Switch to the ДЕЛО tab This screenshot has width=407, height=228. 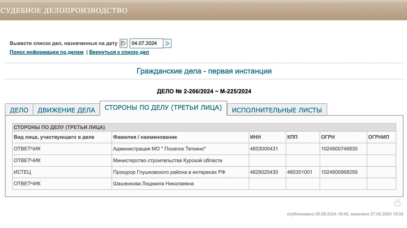(19, 110)
